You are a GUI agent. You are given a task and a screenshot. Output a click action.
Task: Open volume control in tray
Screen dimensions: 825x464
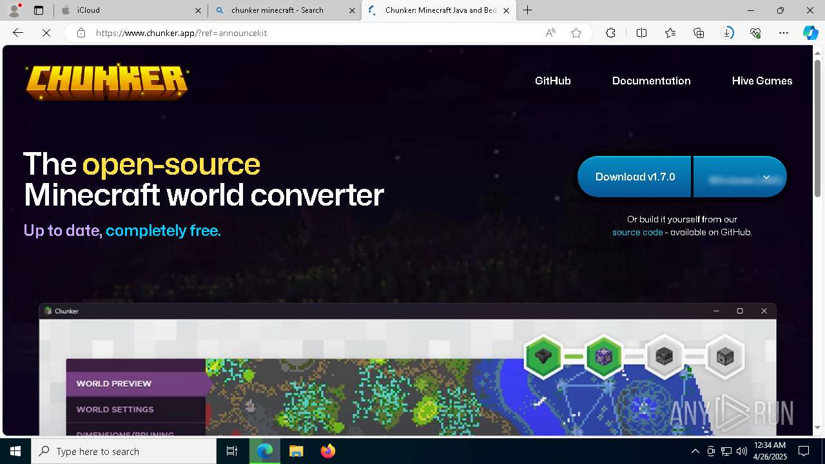pos(742,451)
